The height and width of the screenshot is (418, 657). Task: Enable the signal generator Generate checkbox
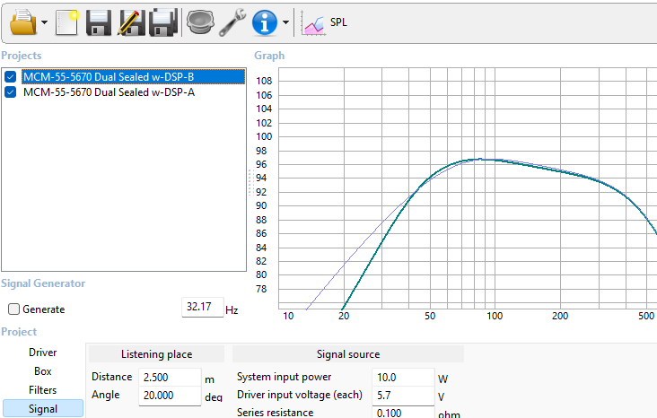click(13, 309)
